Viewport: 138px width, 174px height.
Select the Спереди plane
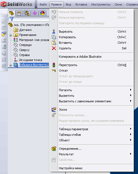pyautogui.click(x=25, y=45)
